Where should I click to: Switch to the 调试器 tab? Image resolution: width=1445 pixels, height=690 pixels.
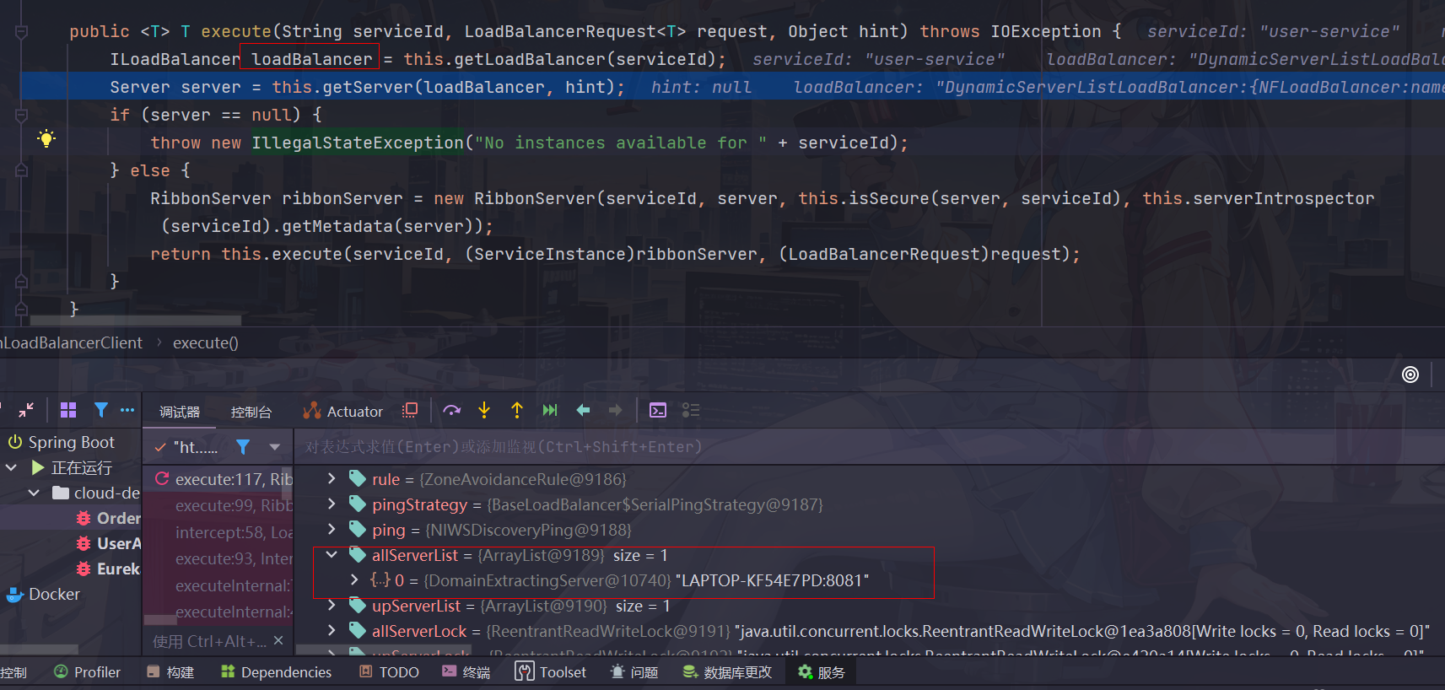coord(180,412)
